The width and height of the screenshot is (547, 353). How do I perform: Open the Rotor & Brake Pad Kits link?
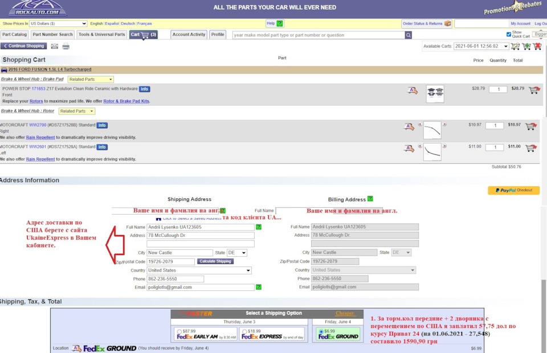[x=126, y=101]
